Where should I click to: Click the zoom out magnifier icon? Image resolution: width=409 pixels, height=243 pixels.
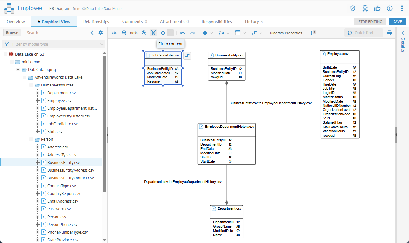pyautogui.click(x=124, y=33)
